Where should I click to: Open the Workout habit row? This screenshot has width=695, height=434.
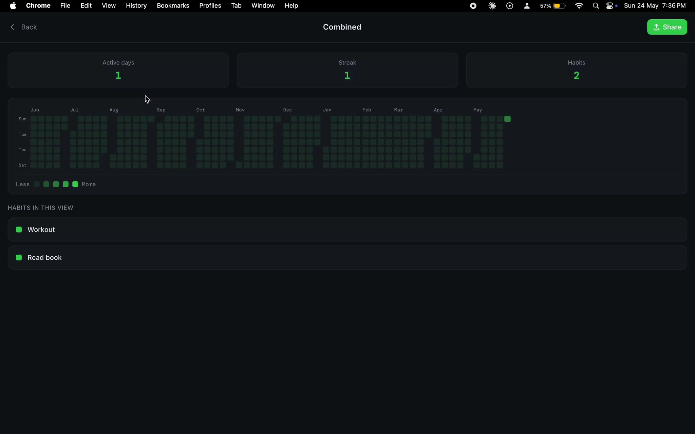click(347, 230)
